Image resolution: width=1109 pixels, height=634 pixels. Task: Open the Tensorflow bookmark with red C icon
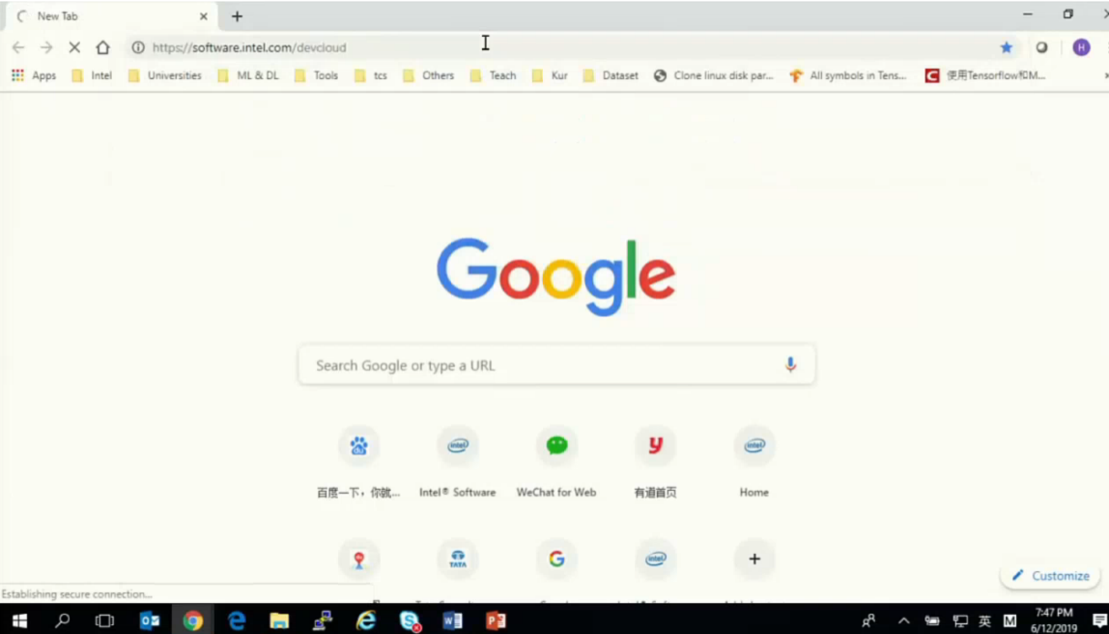[x=985, y=75]
